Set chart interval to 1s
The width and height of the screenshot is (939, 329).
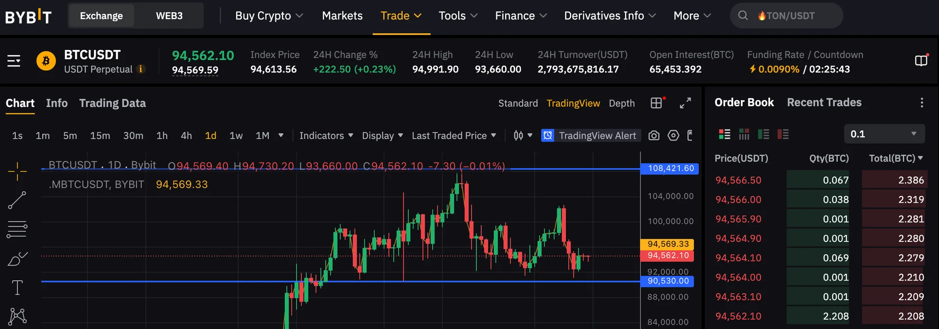coord(17,135)
